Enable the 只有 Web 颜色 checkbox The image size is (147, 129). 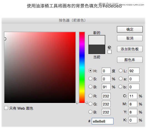(6, 108)
